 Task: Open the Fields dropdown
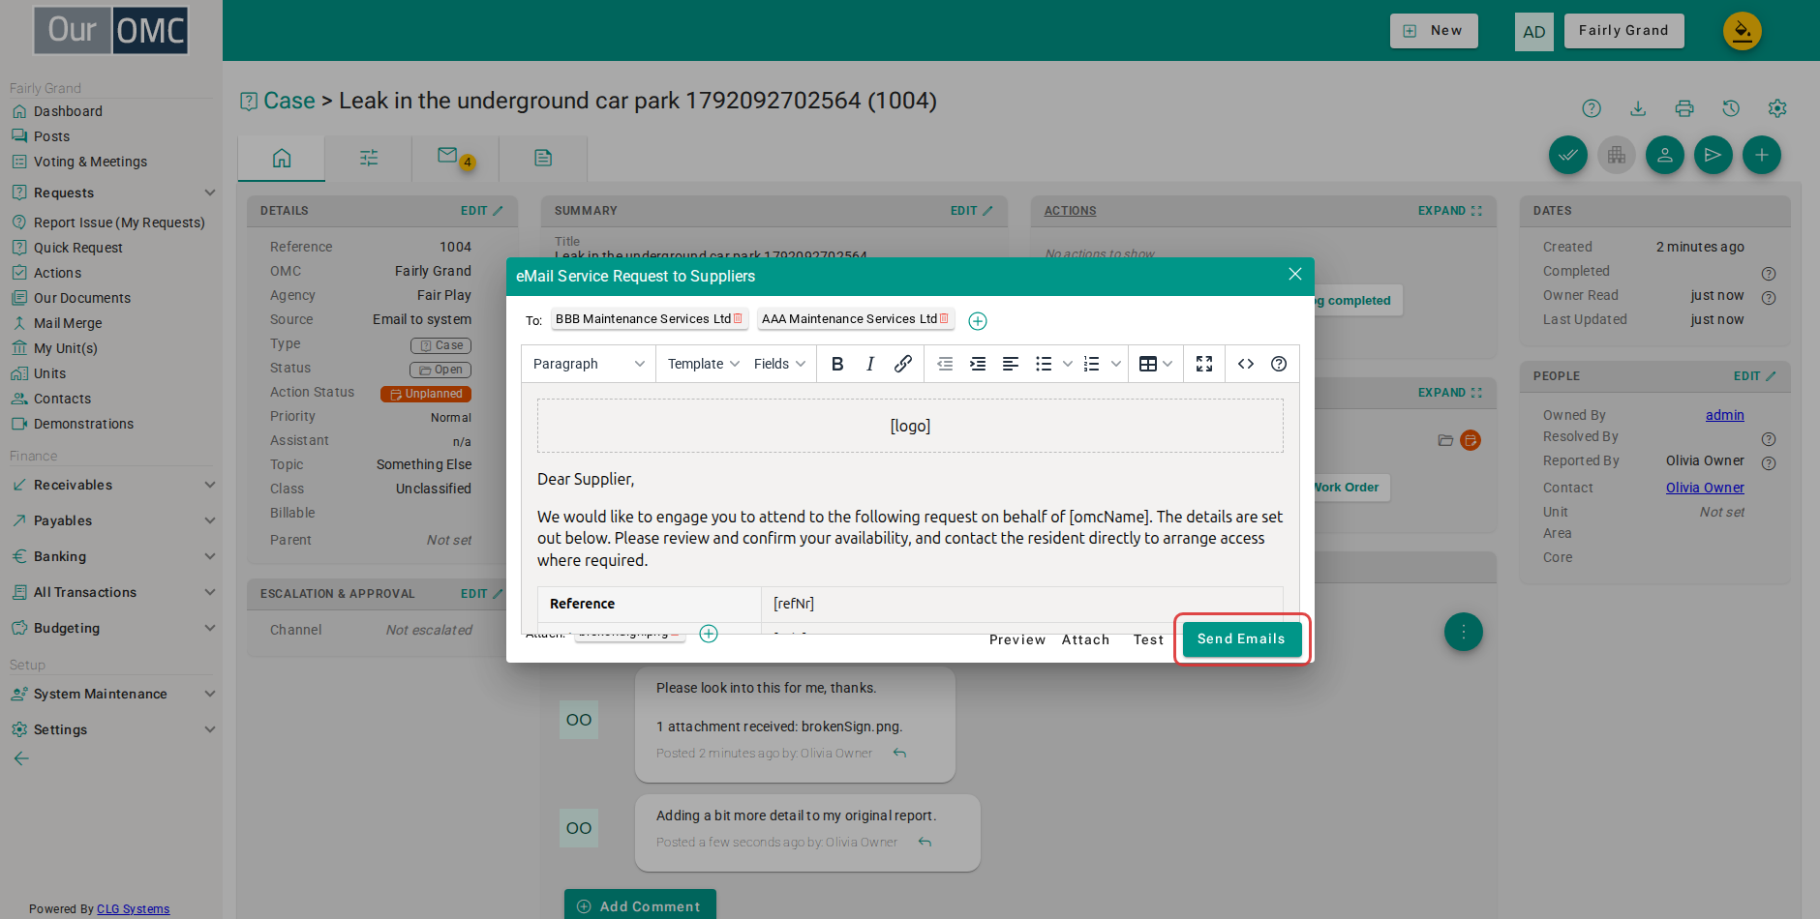[779, 364]
